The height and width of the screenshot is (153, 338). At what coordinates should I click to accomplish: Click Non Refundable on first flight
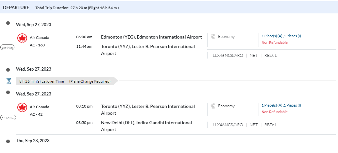click(x=275, y=42)
